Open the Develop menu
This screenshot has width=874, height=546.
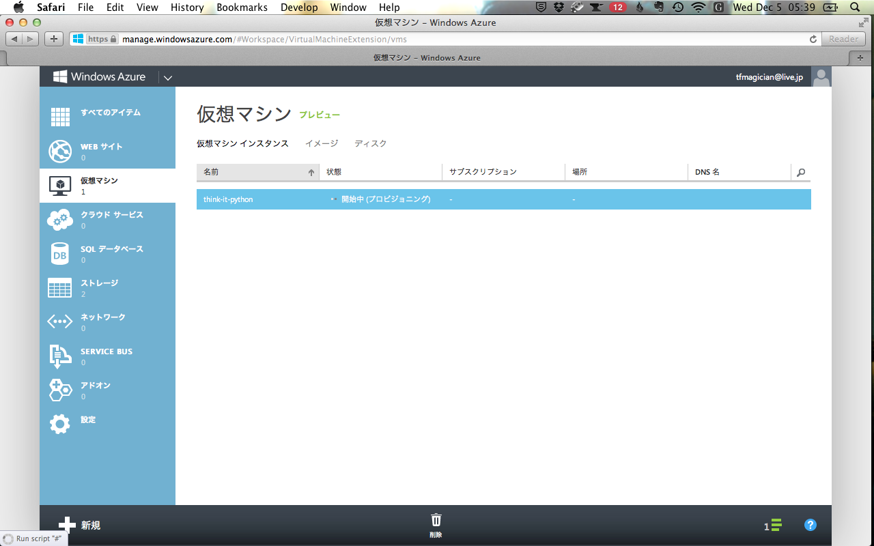pyautogui.click(x=299, y=8)
